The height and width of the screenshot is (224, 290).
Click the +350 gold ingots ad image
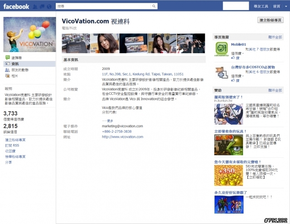point(228,175)
